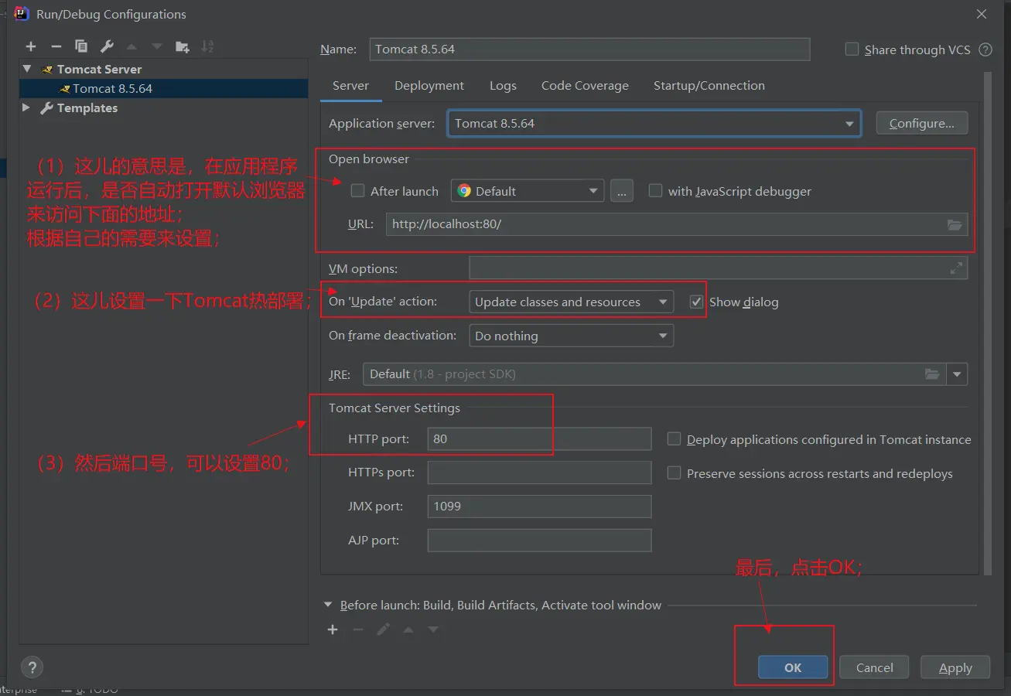
Task: Click the Copy Configuration icon
Action: point(81,46)
